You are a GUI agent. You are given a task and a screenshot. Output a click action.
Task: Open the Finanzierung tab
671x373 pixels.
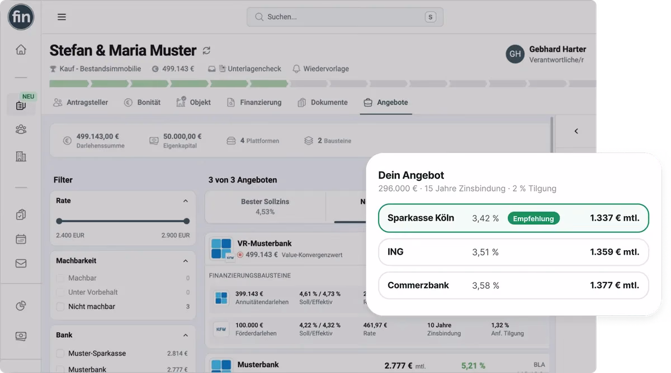coord(254,102)
